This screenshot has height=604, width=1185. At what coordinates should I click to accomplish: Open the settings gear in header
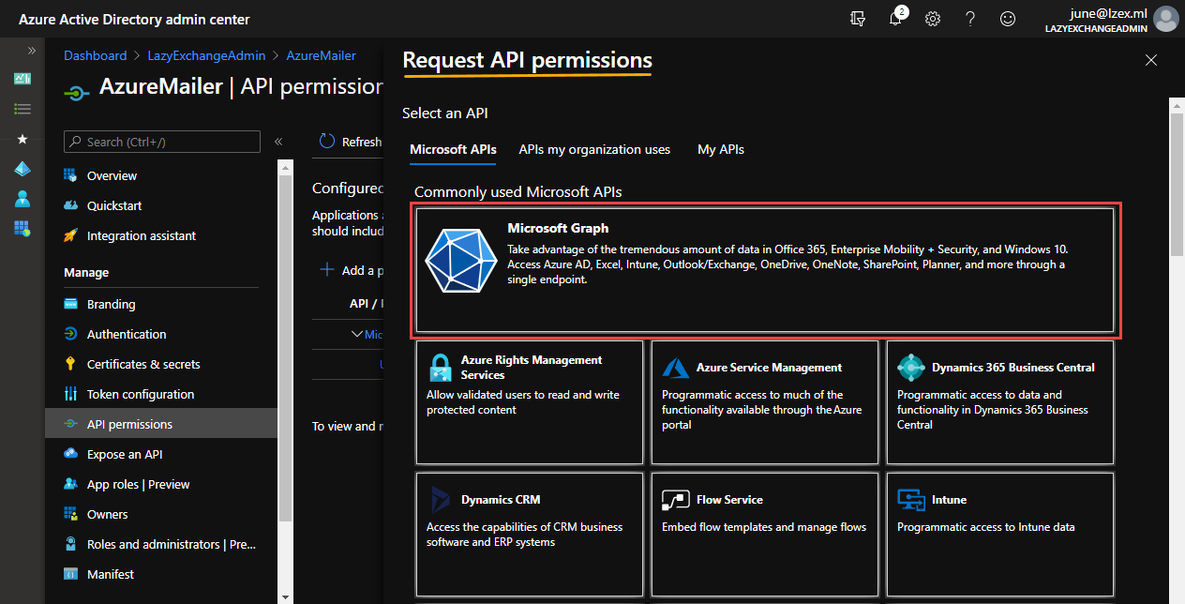[933, 19]
